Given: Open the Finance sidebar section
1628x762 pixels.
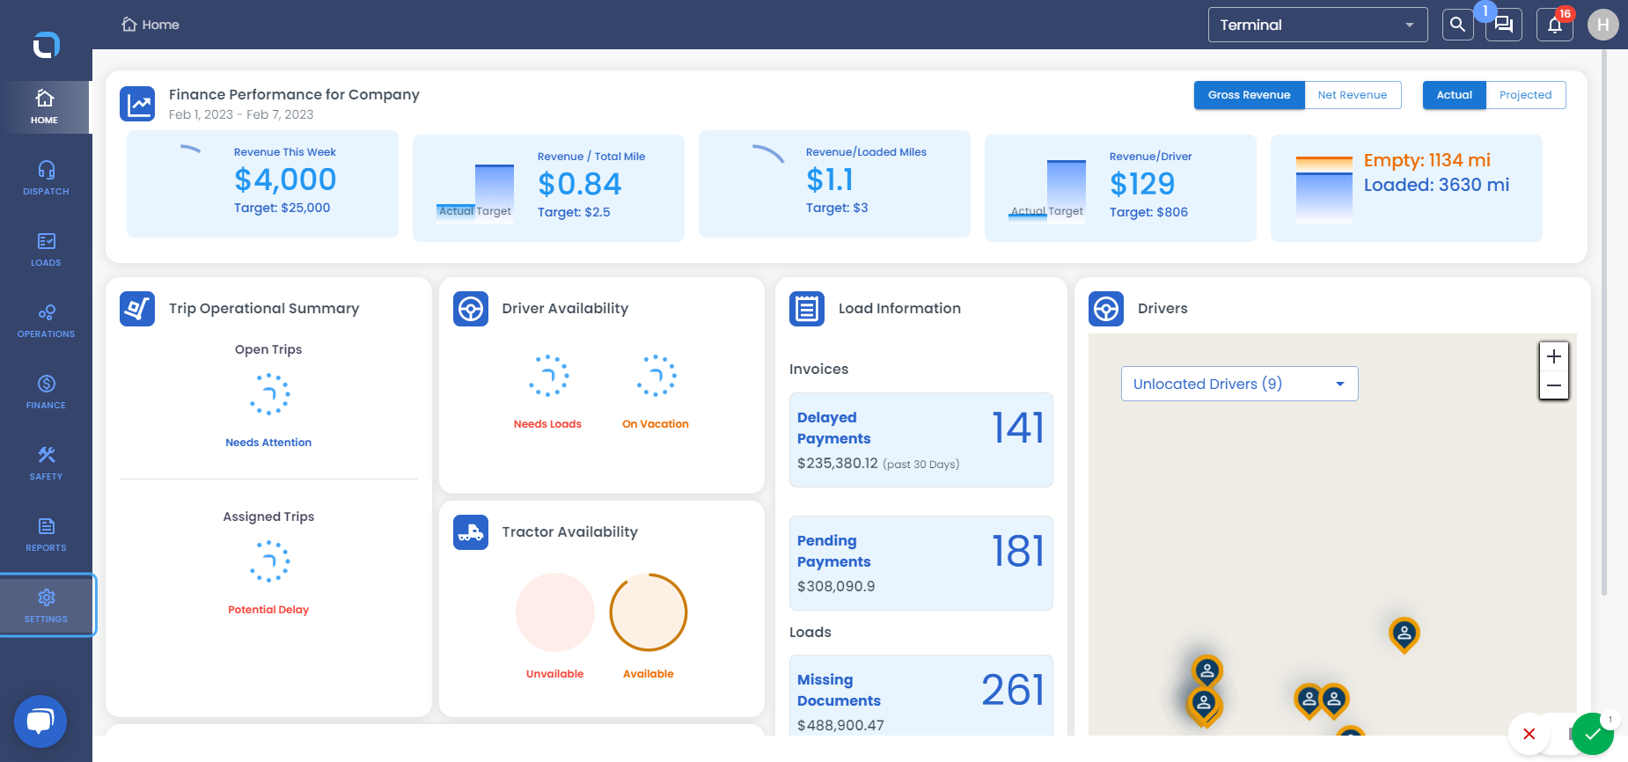Looking at the screenshot, I should (46, 392).
